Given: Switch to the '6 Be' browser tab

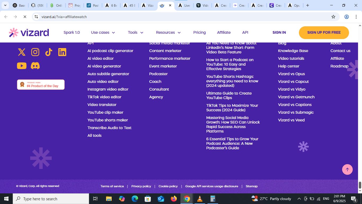Looking at the screenshot, I should point(111,5).
